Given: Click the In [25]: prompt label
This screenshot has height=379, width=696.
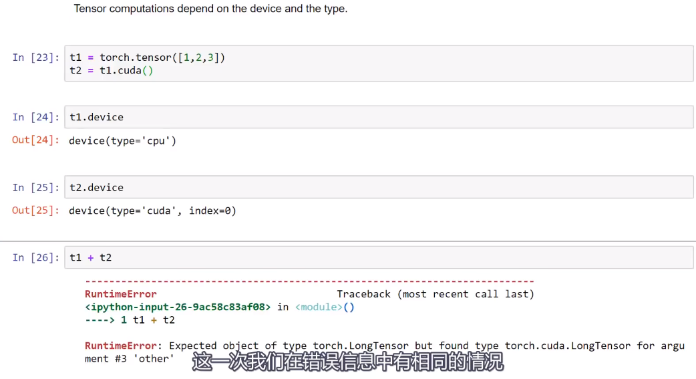Looking at the screenshot, I should [x=36, y=187].
